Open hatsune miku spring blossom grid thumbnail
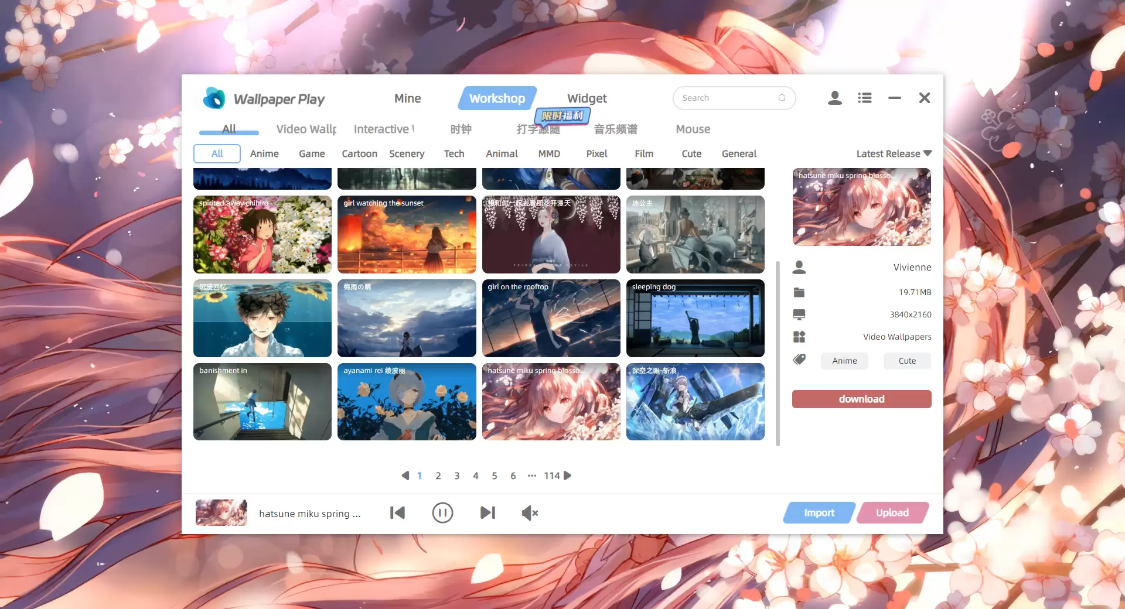Screen dimensions: 1125x609 click(551, 402)
